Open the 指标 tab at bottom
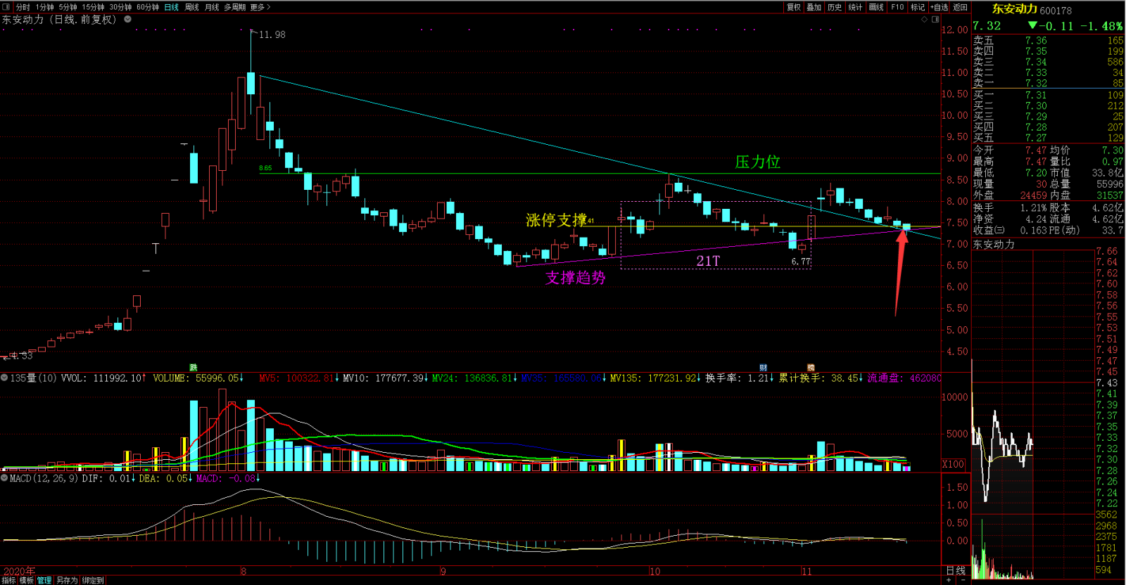The height and width of the screenshot is (585, 1126). 8,580
